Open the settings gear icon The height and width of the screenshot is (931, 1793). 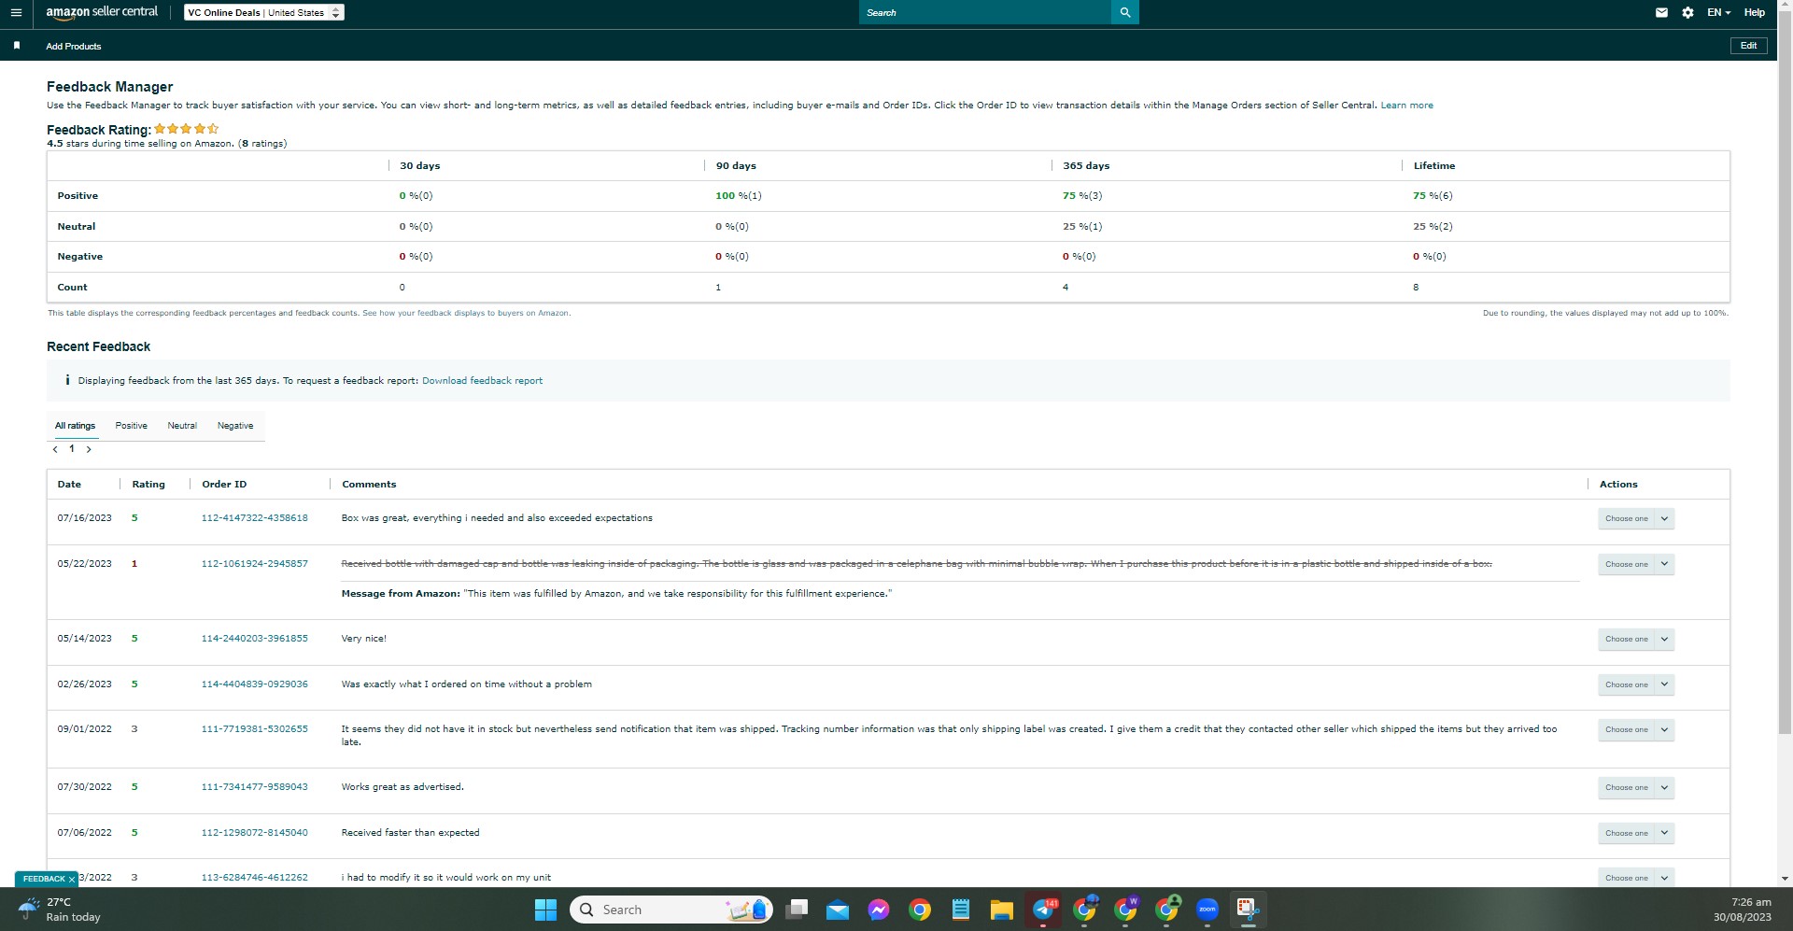coord(1687,13)
